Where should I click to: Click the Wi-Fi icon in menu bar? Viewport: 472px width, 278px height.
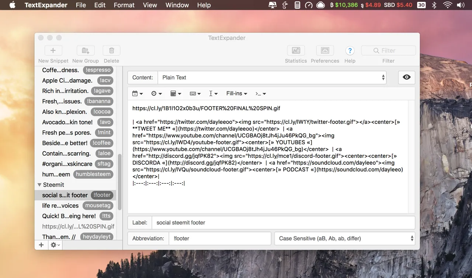pyautogui.click(x=448, y=5)
